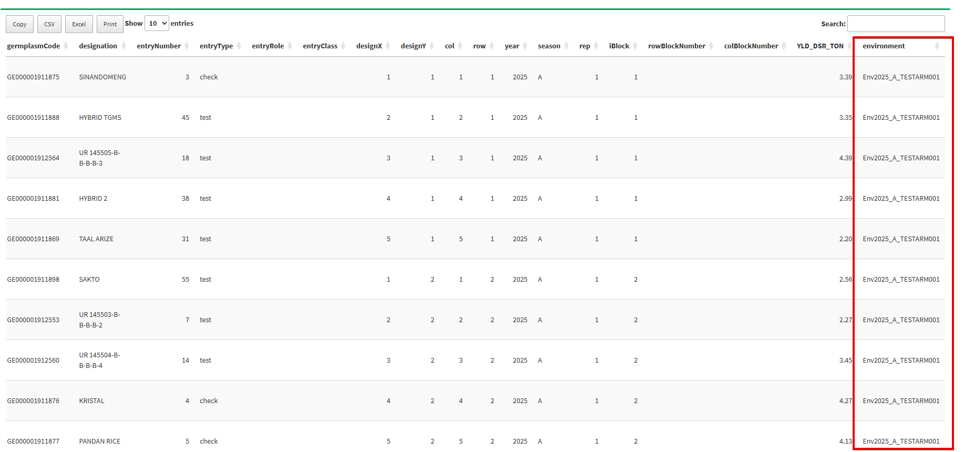Viewport: 964px width, 452px height.
Task: Click the designation column sort icon
Action: [x=124, y=46]
